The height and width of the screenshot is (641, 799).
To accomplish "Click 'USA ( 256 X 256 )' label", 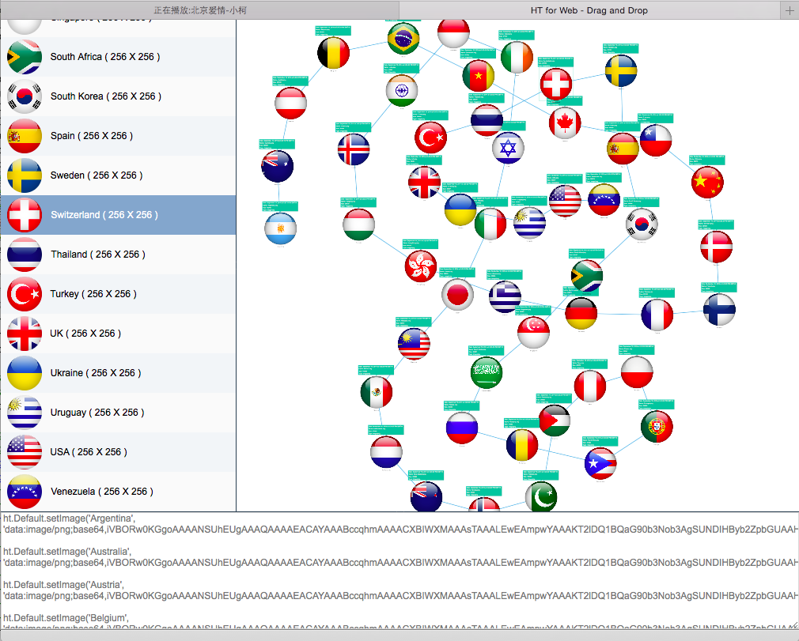I will tap(89, 451).
